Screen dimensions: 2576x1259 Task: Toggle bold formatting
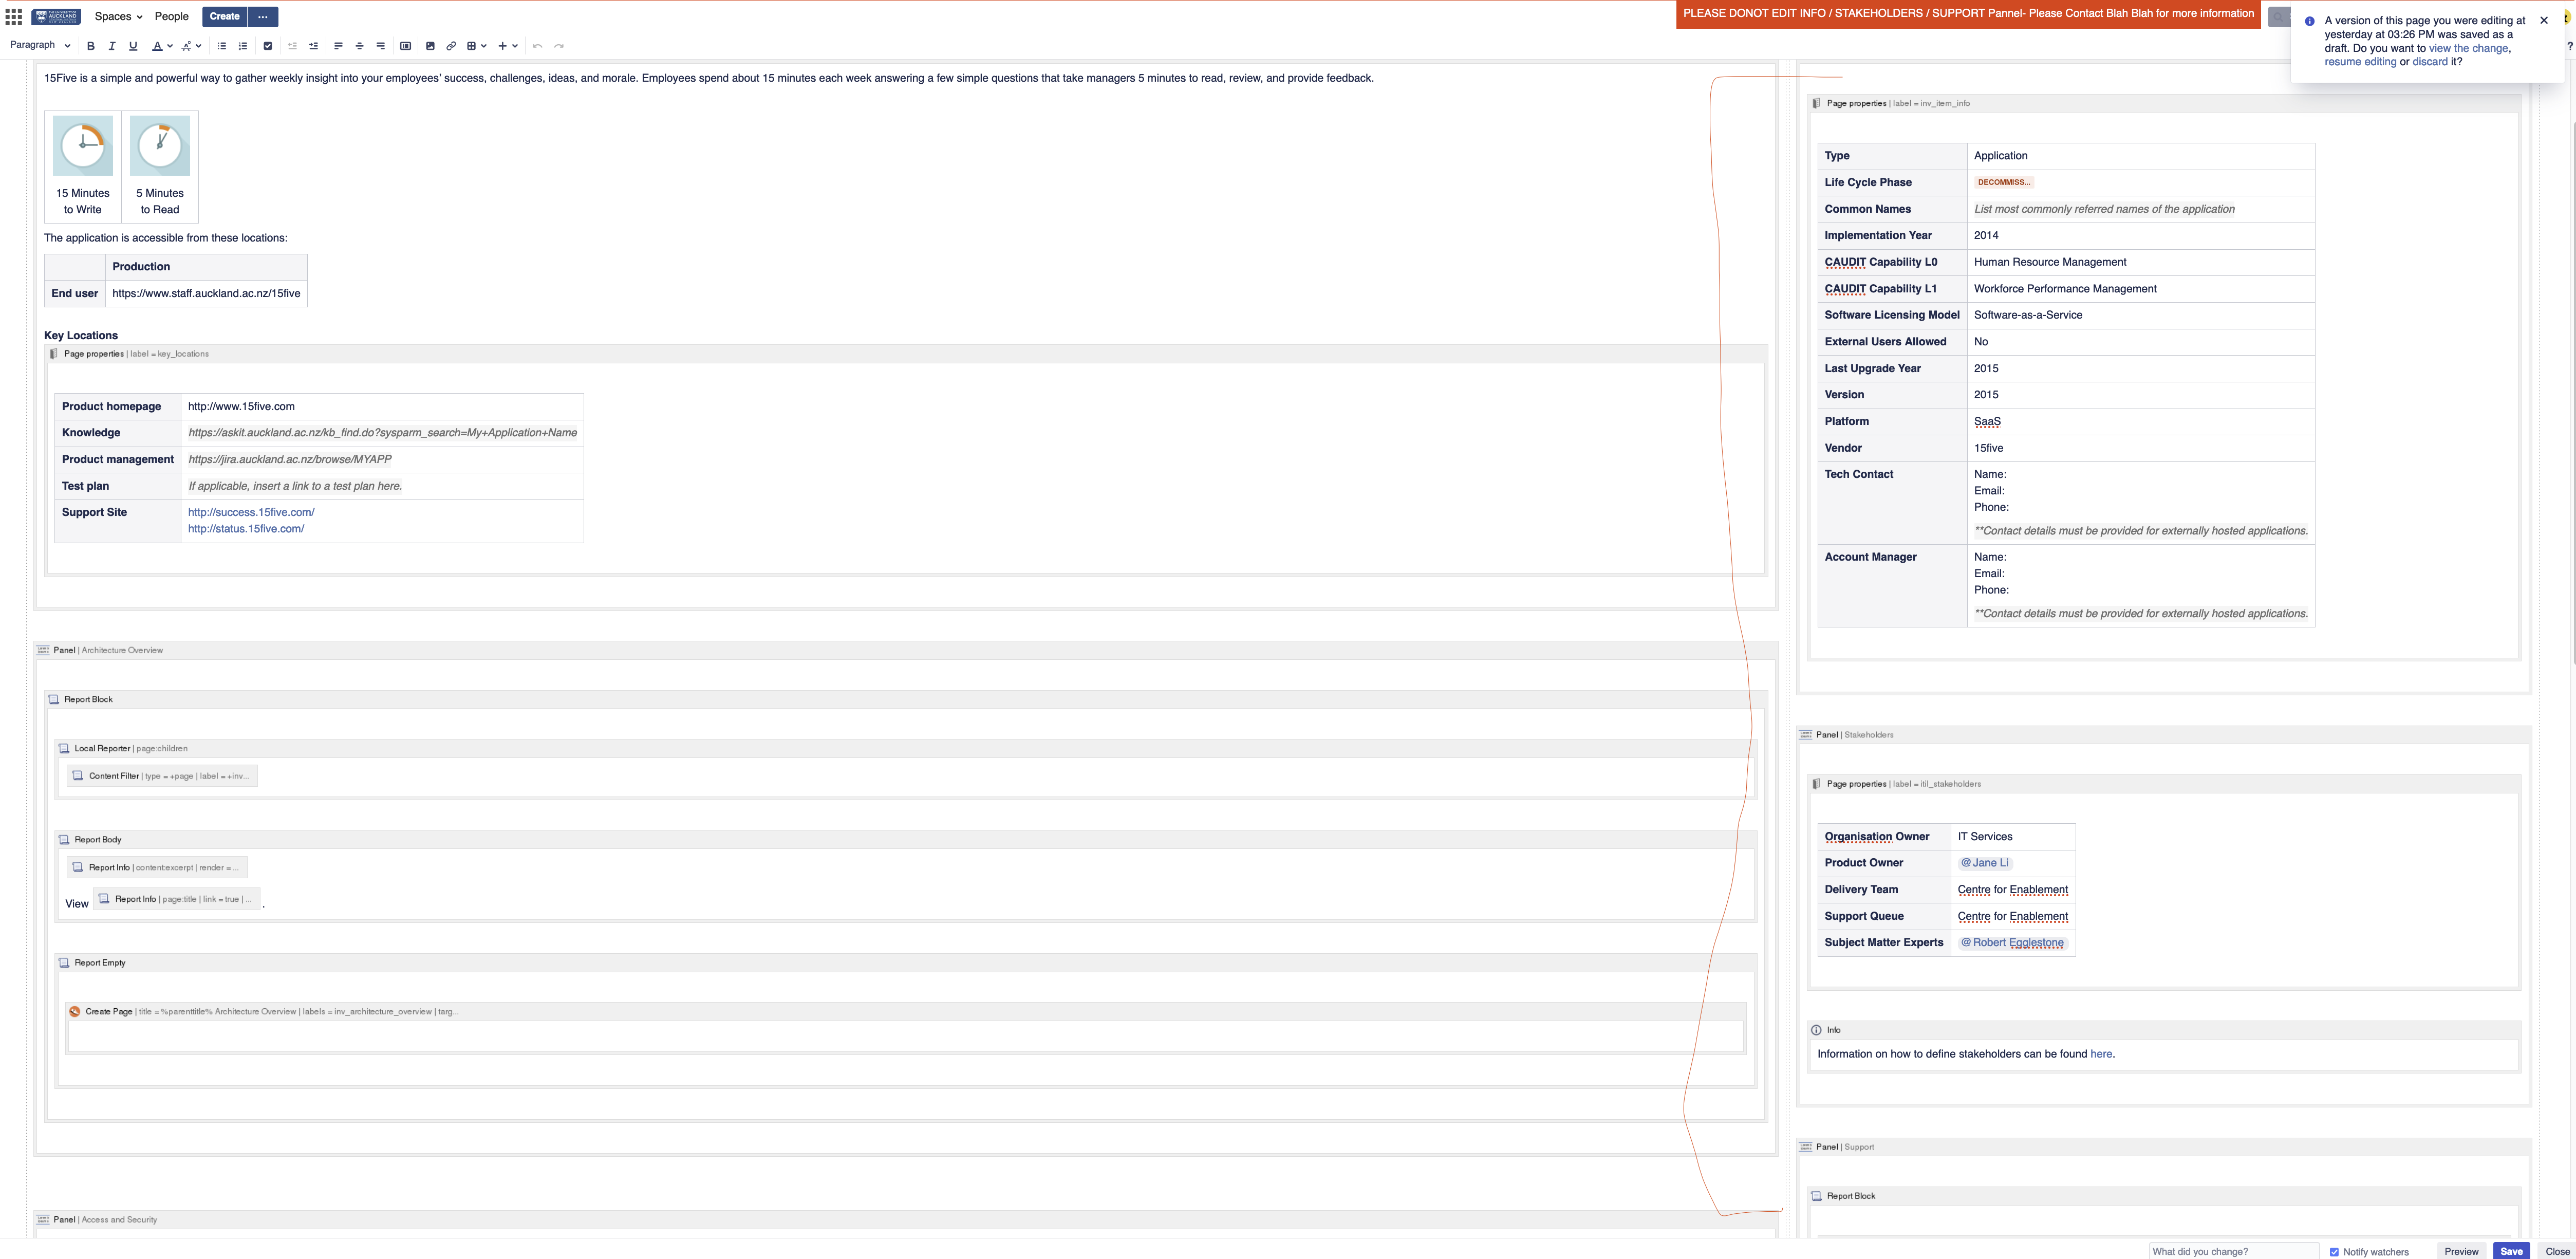point(91,46)
